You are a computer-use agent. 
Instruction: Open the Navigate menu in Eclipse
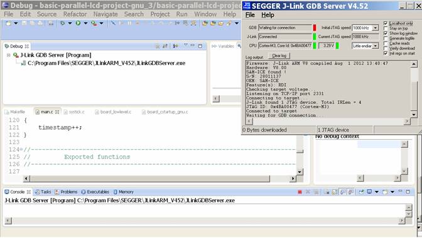pos(105,14)
